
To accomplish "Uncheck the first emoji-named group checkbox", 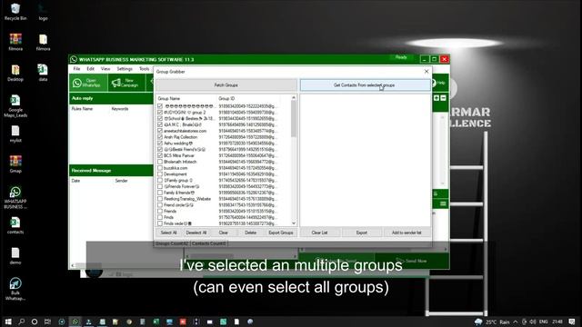I will (x=160, y=106).
